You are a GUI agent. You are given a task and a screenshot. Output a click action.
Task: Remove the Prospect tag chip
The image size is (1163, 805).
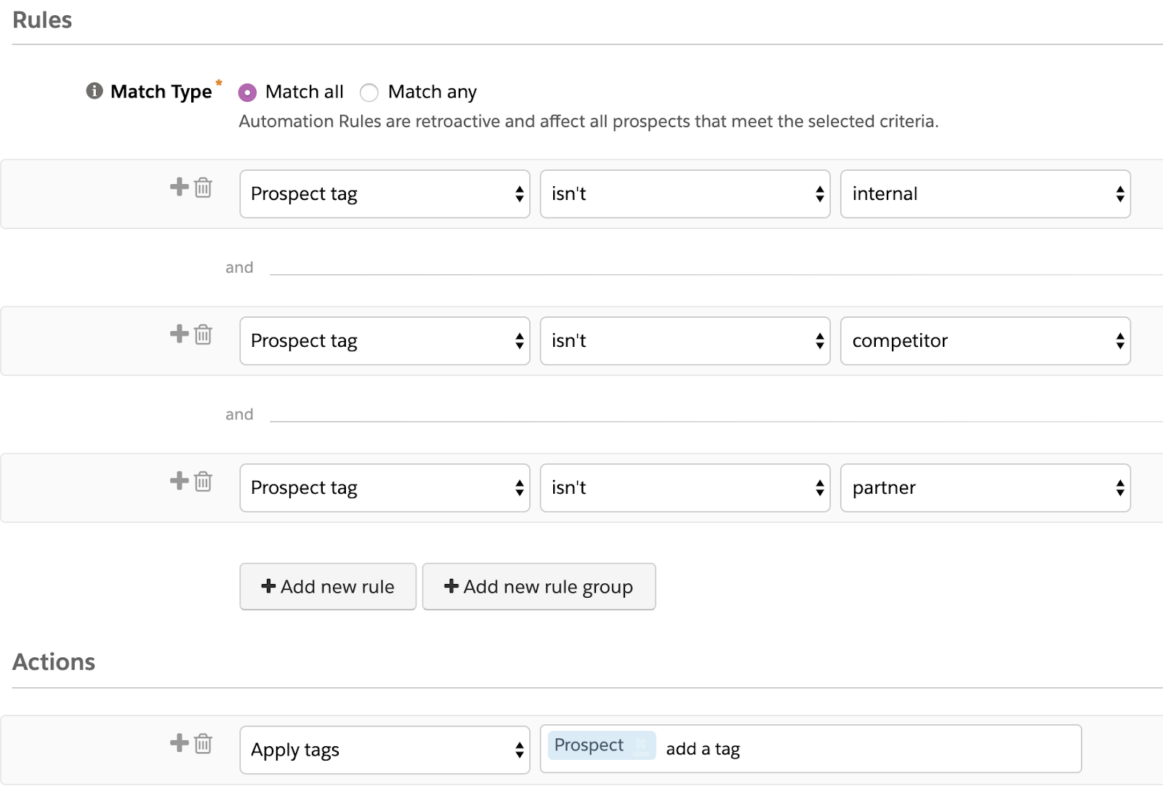pyautogui.click(x=641, y=745)
